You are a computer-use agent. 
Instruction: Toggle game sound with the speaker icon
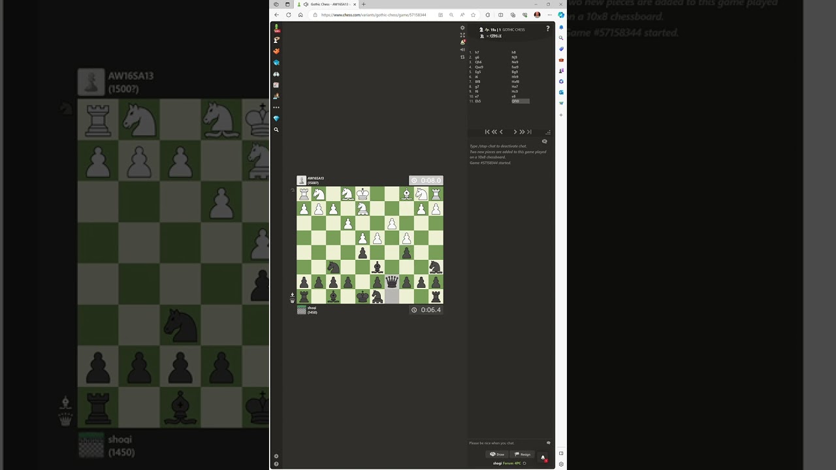click(x=462, y=50)
